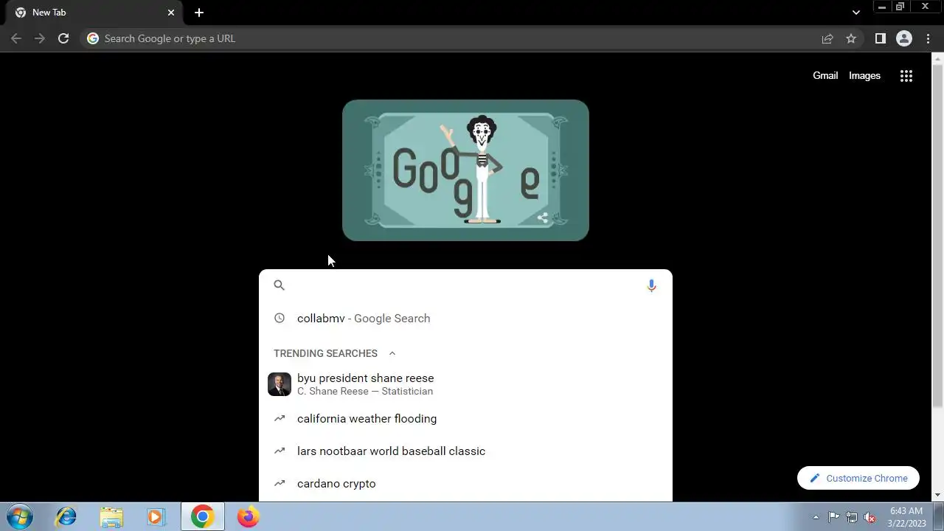Open network status tray icon
Image resolution: width=944 pixels, height=531 pixels.
[852, 517]
